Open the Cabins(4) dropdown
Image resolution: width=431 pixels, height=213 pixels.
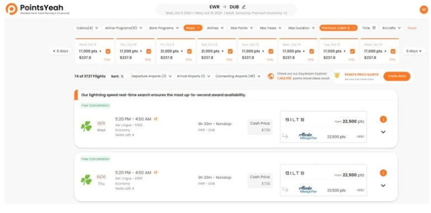(87, 28)
